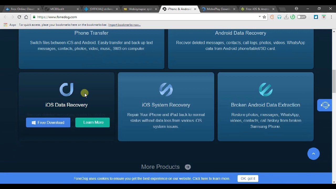Open the live support chat widget
336x189 pixels.
[x=325, y=105]
